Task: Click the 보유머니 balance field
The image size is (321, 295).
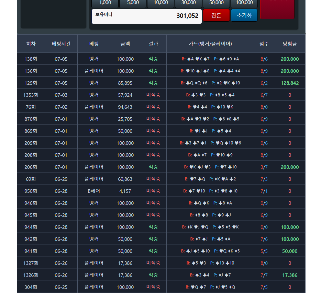Action: pyautogui.click(x=146, y=16)
